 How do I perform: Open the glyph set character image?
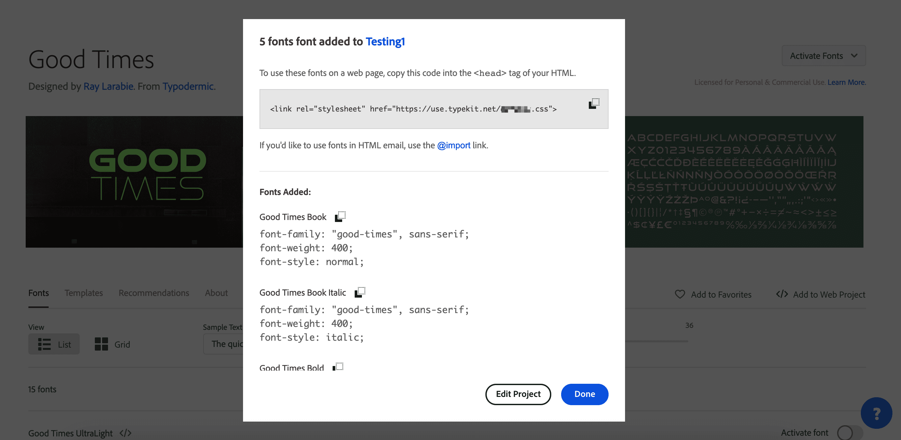tap(744, 182)
